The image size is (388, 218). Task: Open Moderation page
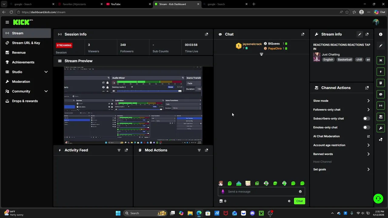[x=27, y=81]
